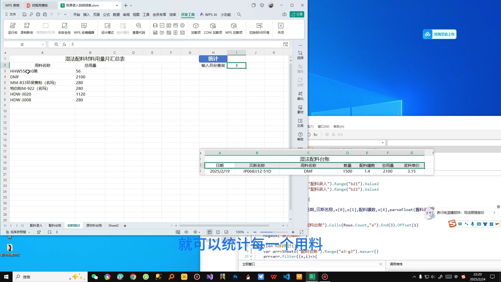This screenshot has height=282, width=501.
Task: Click the 分享 share button
Action: click(x=297, y=14)
